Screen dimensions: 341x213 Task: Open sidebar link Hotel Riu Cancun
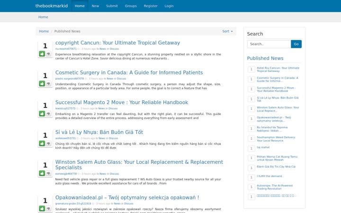(x=278, y=69)
